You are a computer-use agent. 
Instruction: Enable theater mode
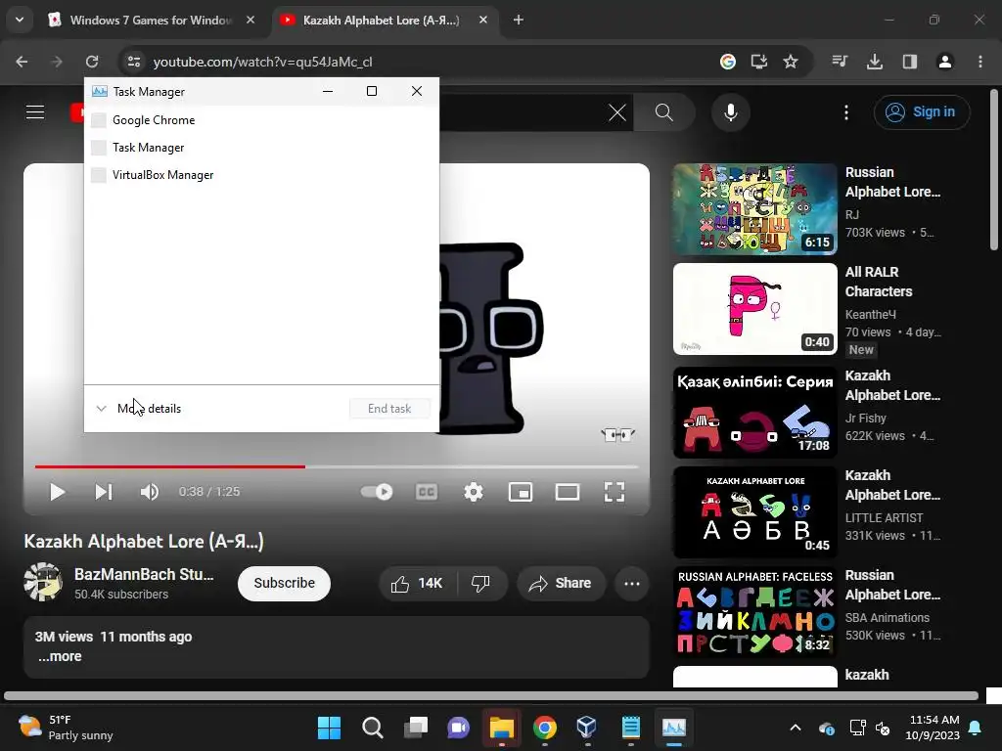pos(568,492)
